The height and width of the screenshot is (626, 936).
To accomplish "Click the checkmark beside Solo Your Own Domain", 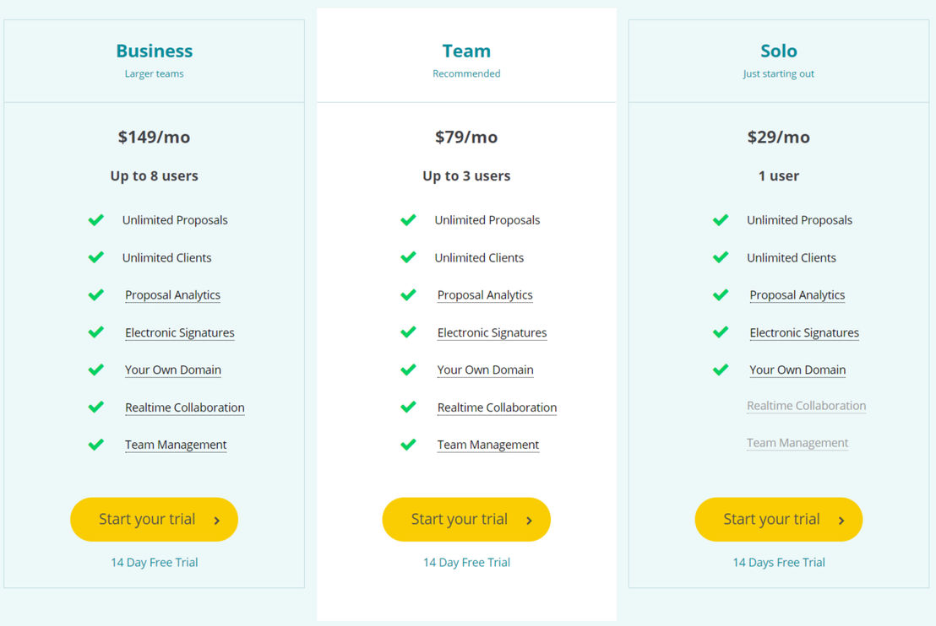I will [721, 370].
